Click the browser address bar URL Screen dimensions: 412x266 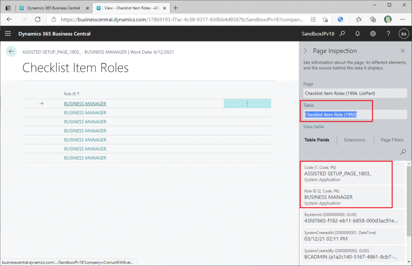(182, 19)
